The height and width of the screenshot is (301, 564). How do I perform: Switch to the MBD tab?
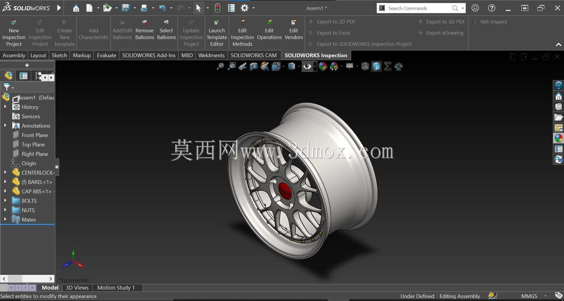tap(187, 55)
